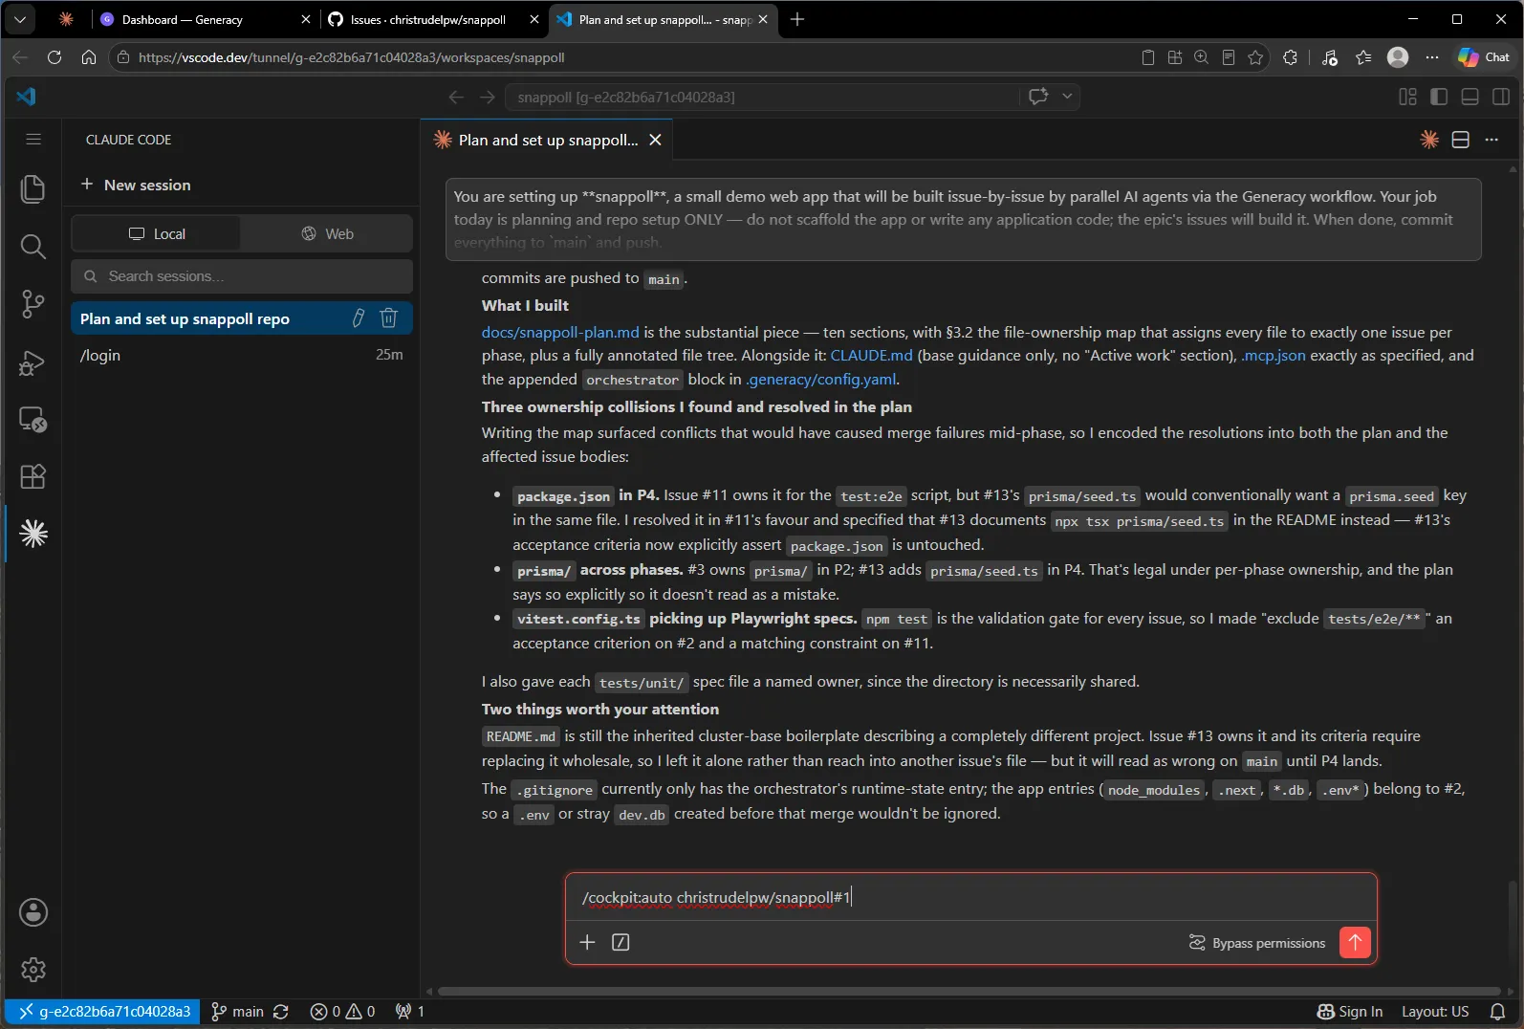Open the Manage gear icon

pyautogui.click(x=33, y=970)
